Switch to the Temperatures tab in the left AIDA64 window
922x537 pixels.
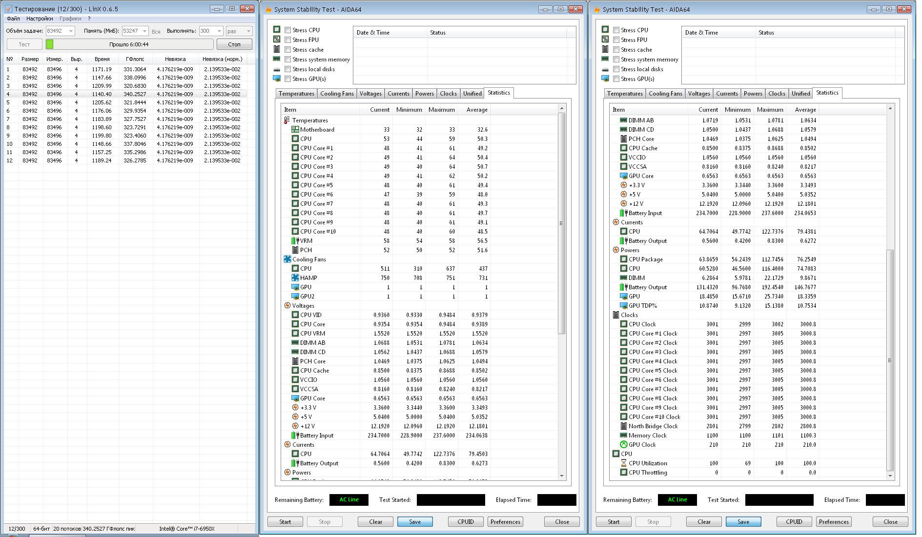click(x=296, y=94)
